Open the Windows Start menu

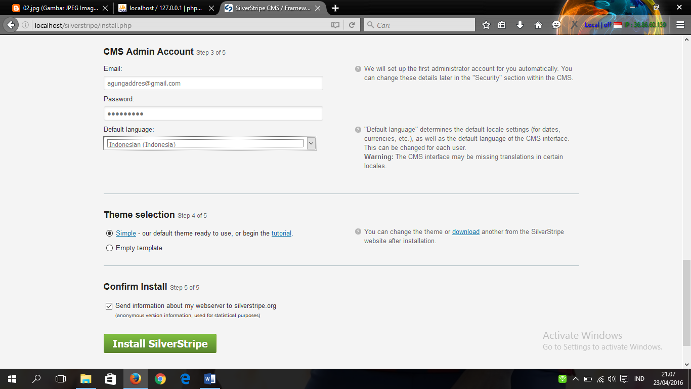coord(12,379)
